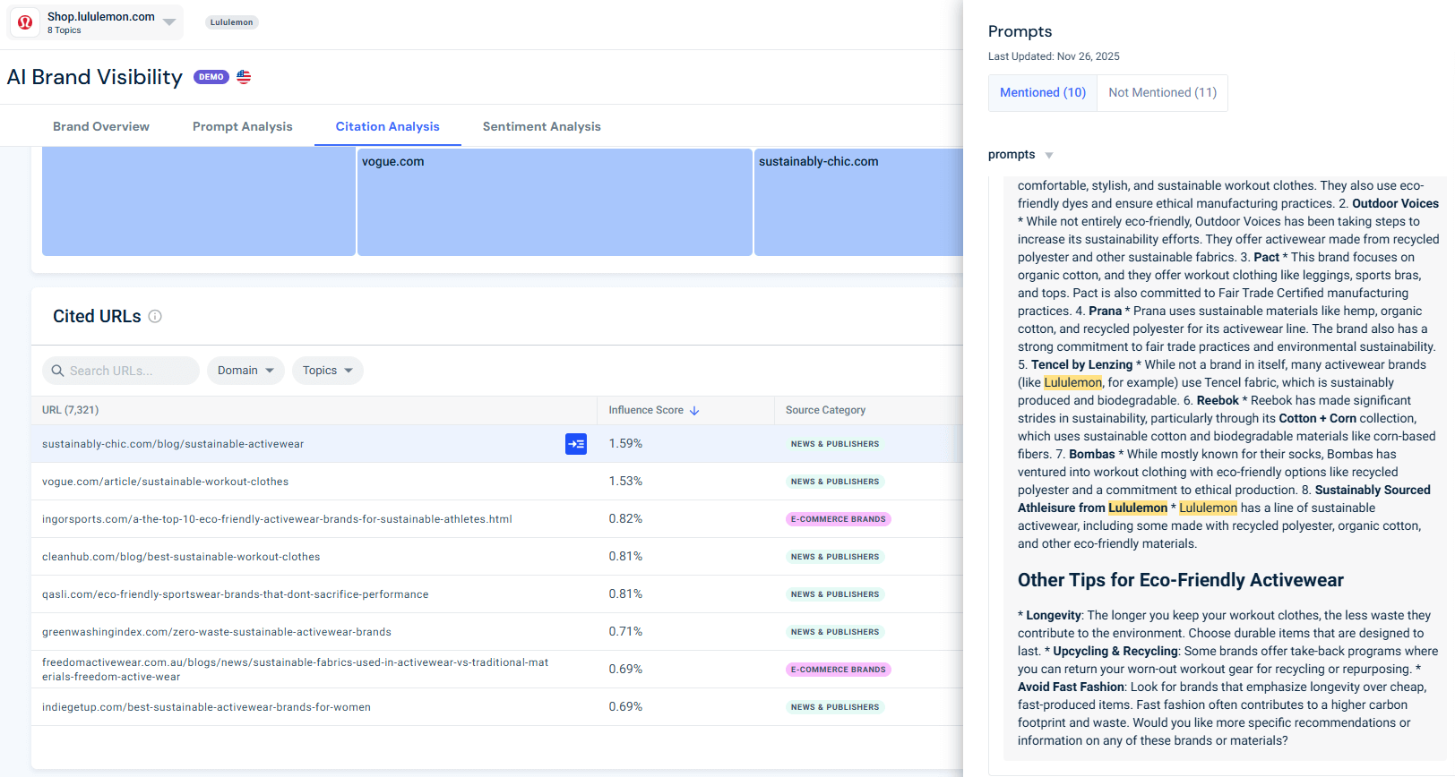Click the 1.53% influence score value
The image size is (1455, 777).
[625, 482]
